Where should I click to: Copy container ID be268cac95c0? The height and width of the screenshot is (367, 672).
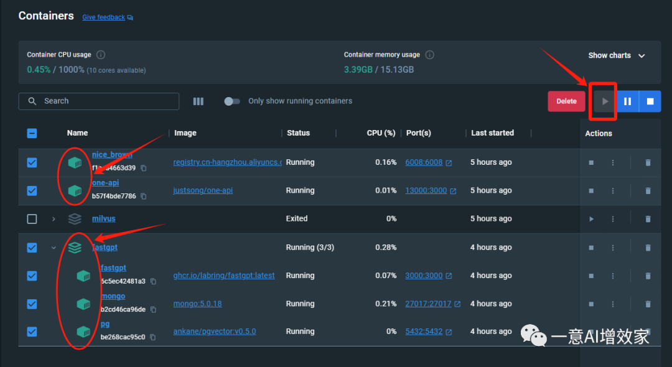153,337
